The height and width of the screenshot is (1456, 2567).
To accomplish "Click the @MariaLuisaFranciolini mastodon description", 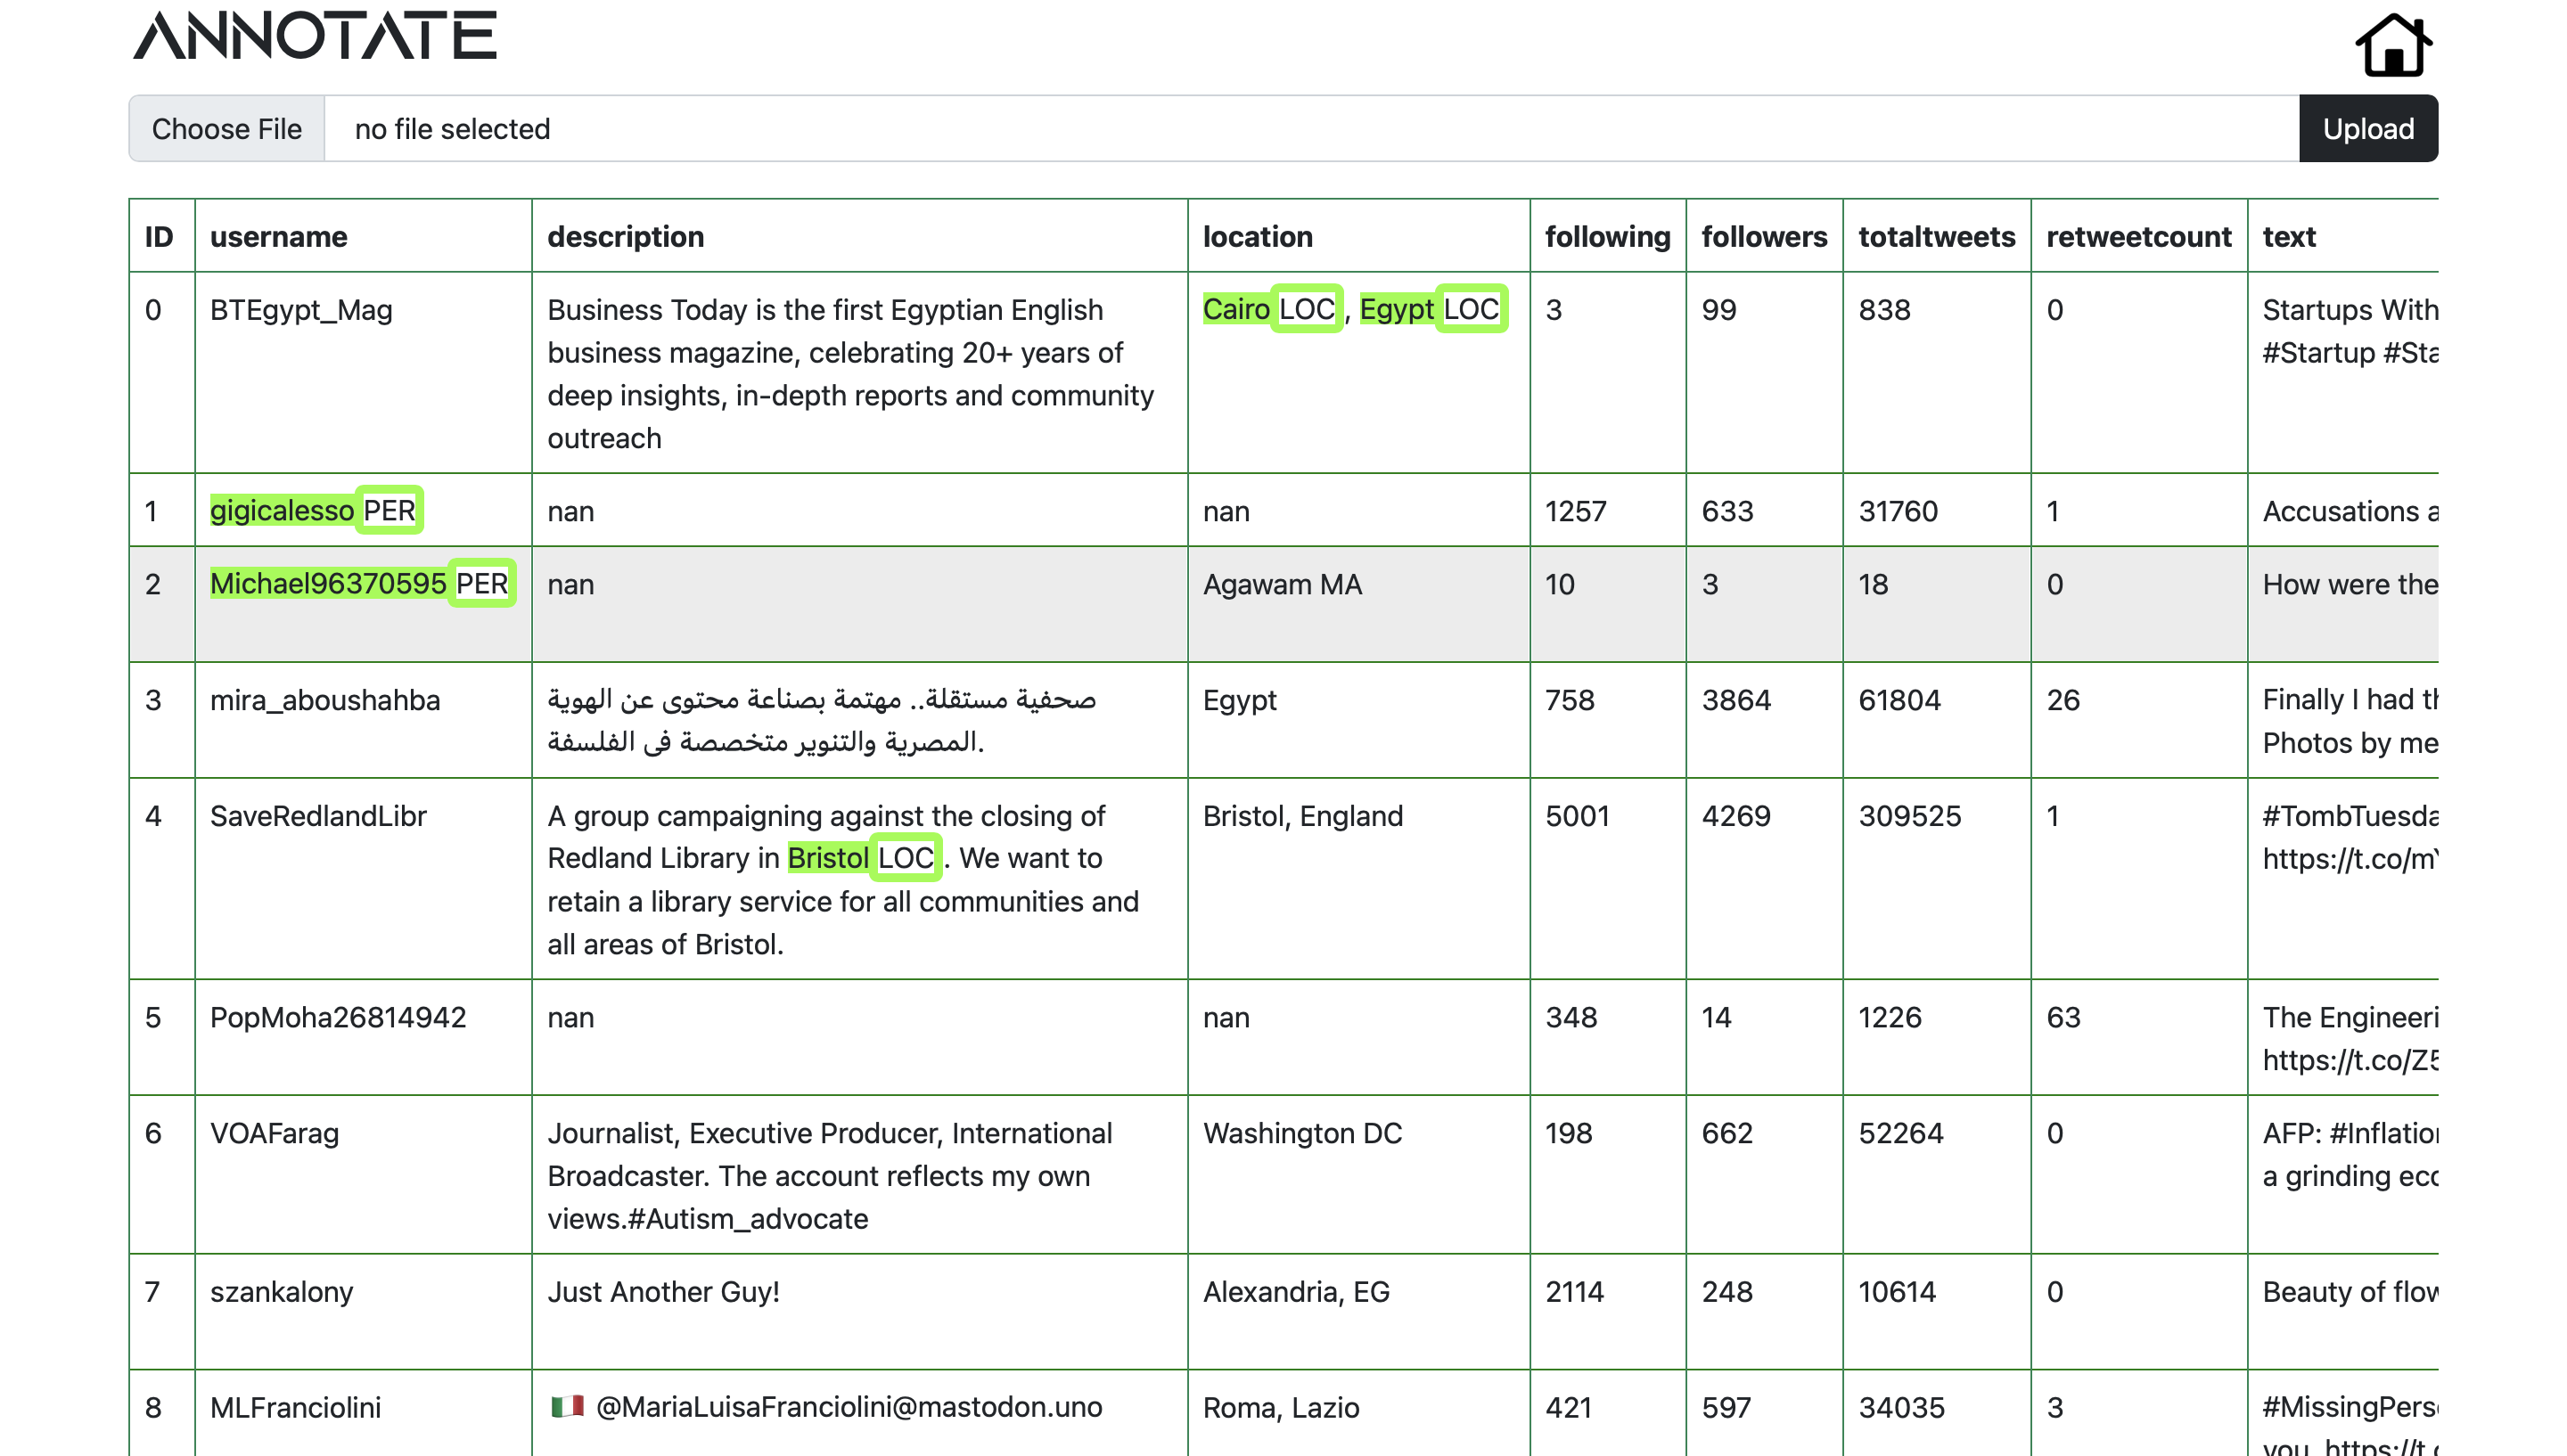I will 825,1407.
